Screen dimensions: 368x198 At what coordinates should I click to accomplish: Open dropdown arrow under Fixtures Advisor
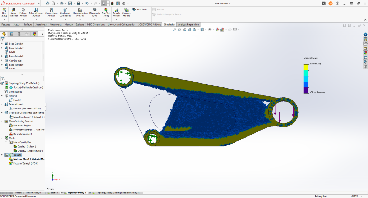click(23, 20)
